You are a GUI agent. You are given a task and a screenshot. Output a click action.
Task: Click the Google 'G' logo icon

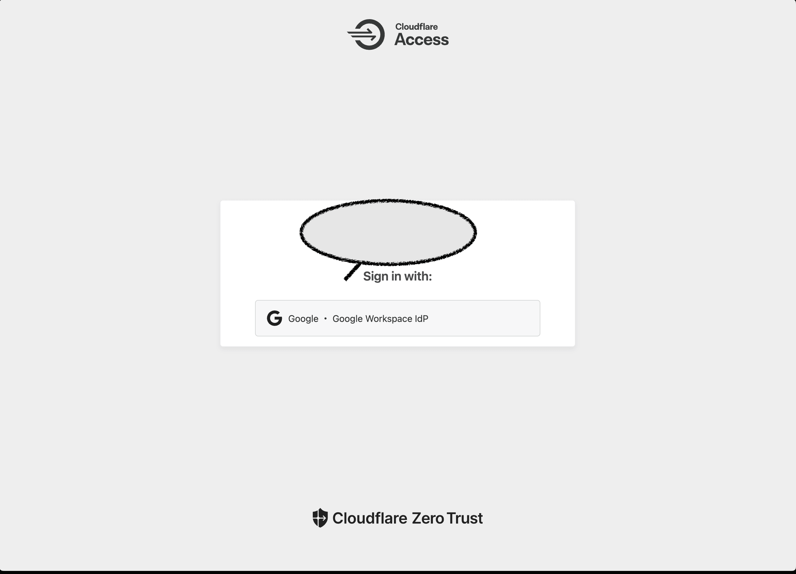point(274,318)
